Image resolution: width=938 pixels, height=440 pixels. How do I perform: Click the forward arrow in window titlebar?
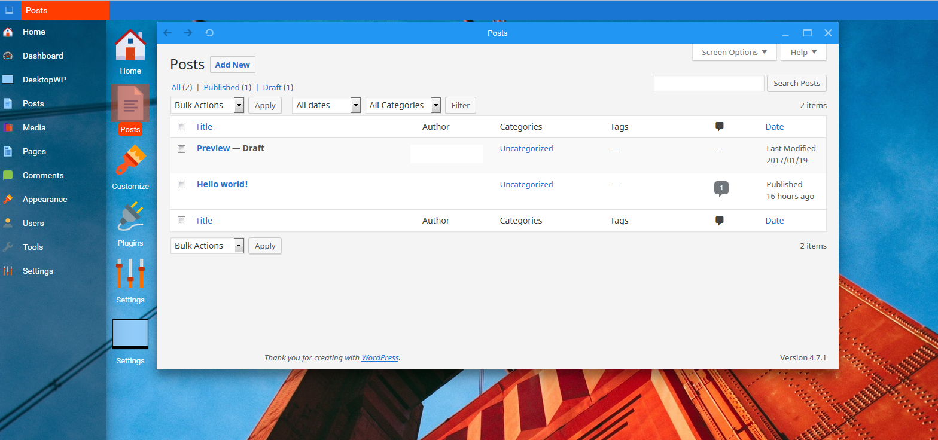[x=188, y=33]
